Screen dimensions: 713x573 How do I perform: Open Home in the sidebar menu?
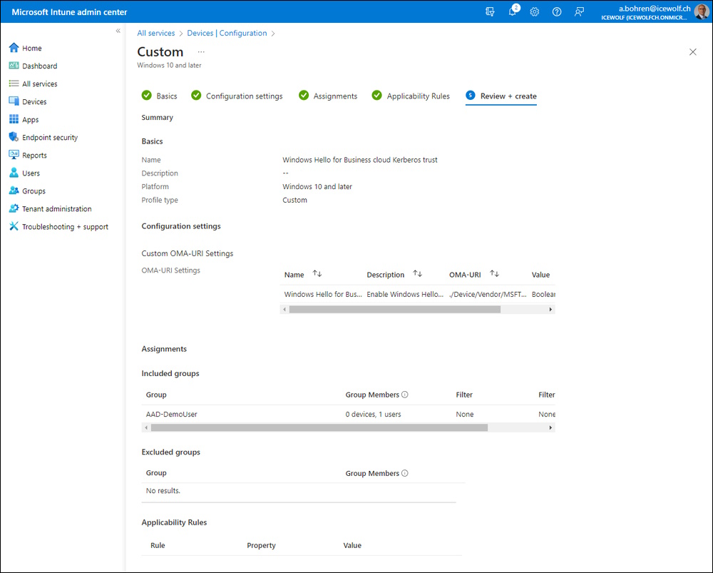pos(32,49)
